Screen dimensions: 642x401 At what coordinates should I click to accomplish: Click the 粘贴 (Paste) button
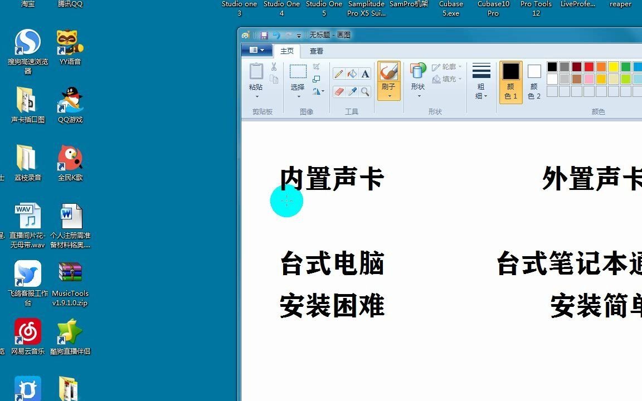pyautogui.click(x=256, y=78)
